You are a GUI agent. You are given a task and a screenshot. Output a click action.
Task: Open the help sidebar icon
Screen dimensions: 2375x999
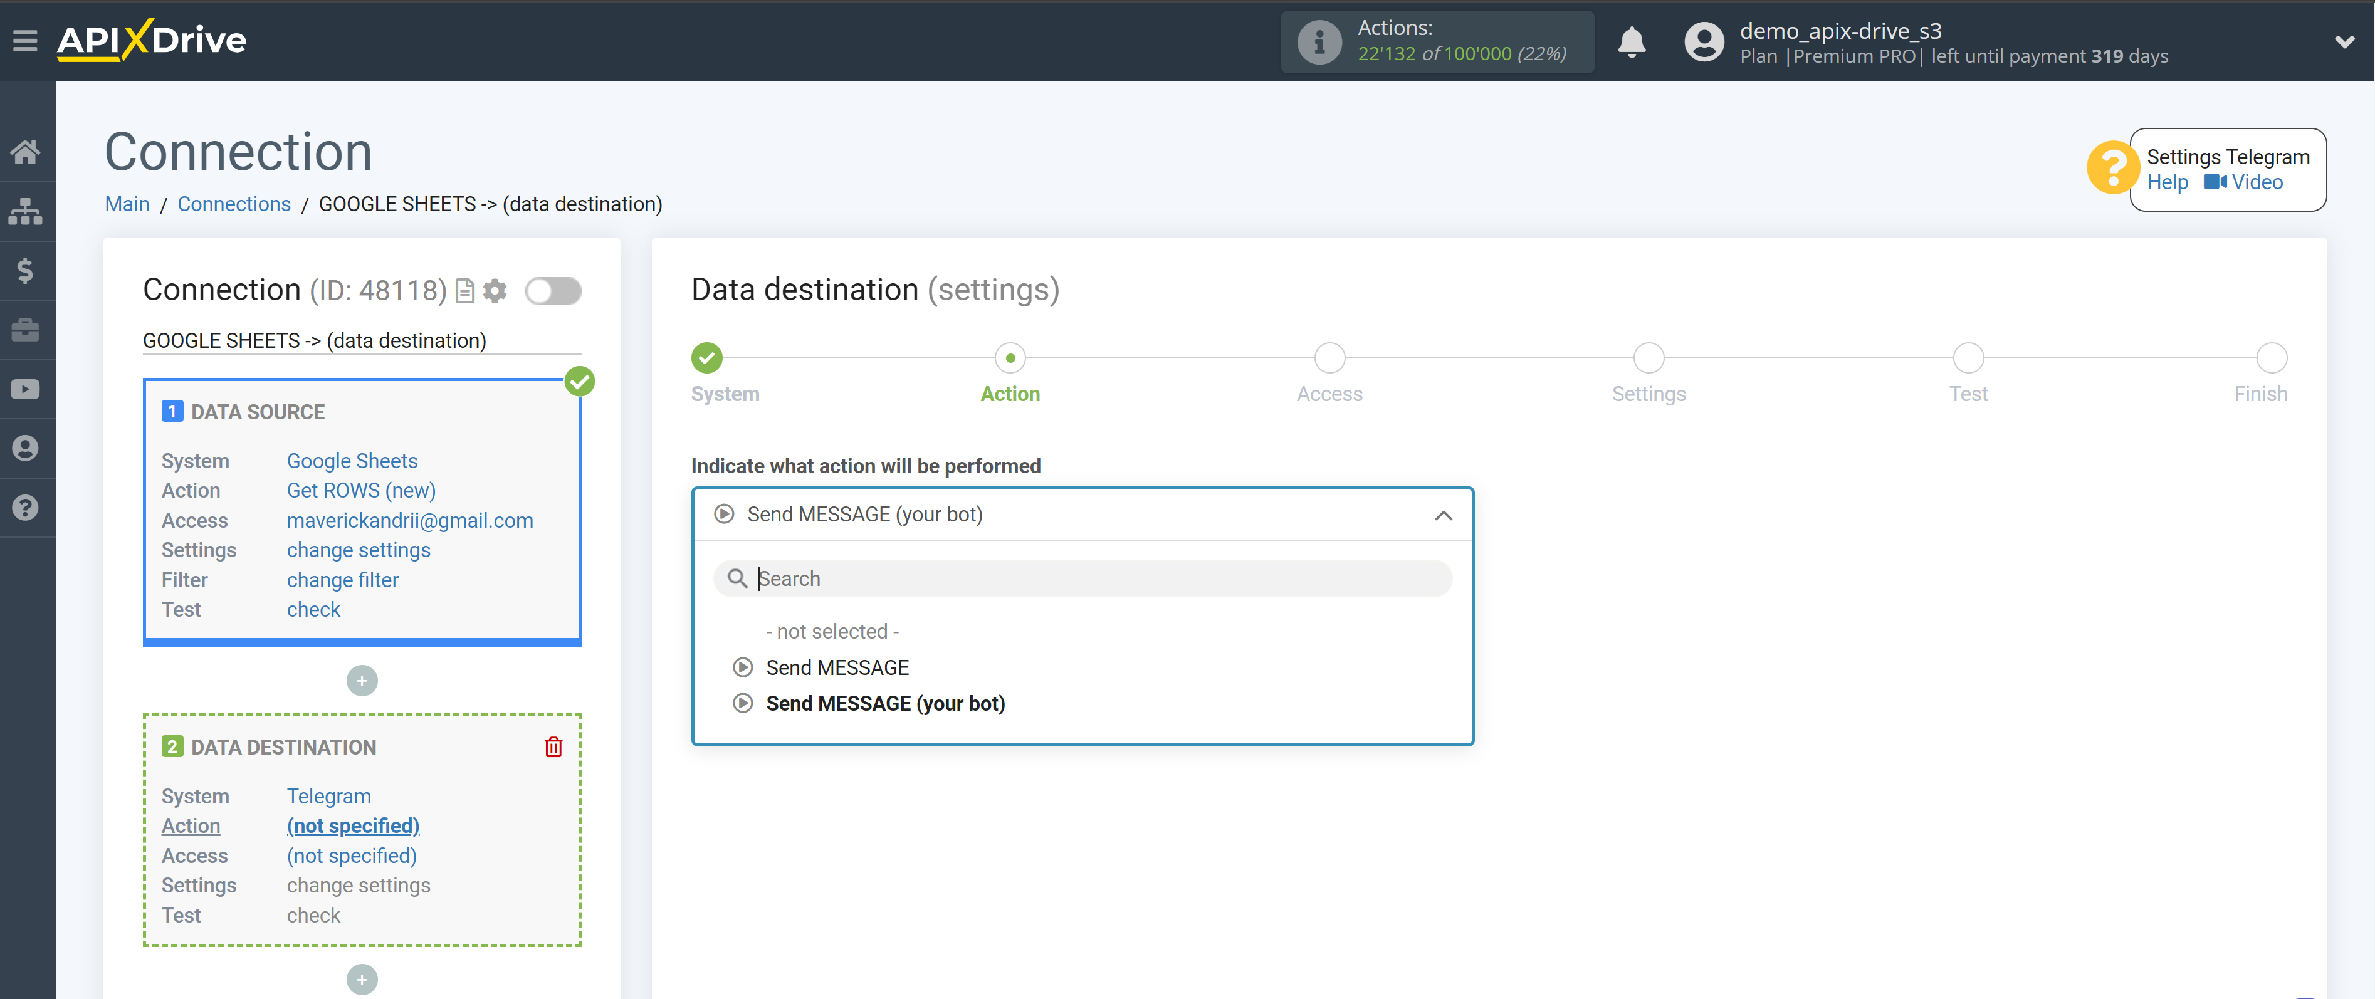tap(26, 508)
